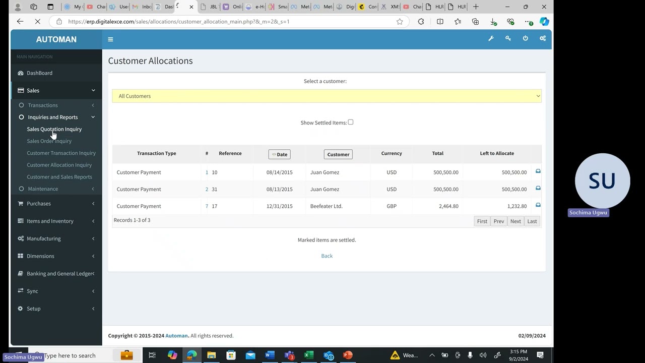The image size is (645, 363).
Task: Open browser extensions puzzle icon
Action: tap(421, 21)
